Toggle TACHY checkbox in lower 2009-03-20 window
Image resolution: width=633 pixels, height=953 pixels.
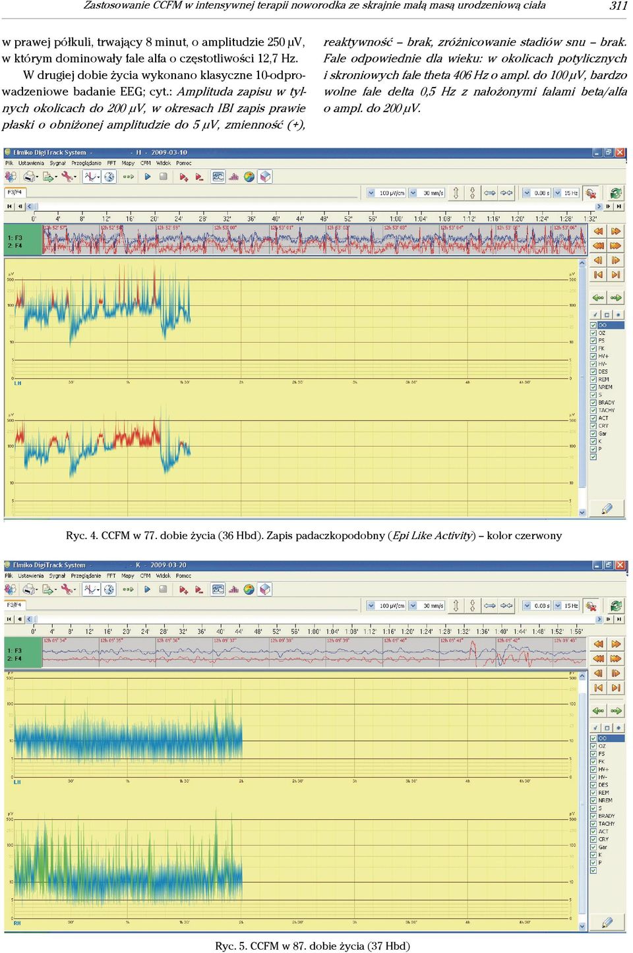[593, 823]
